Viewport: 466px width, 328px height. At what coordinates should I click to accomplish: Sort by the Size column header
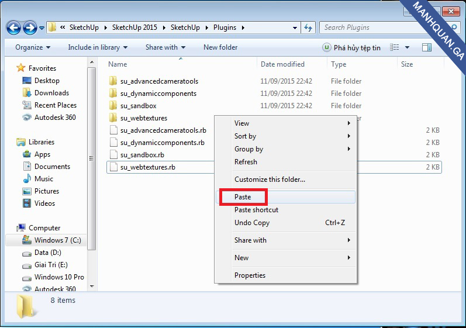coord(407,64)
